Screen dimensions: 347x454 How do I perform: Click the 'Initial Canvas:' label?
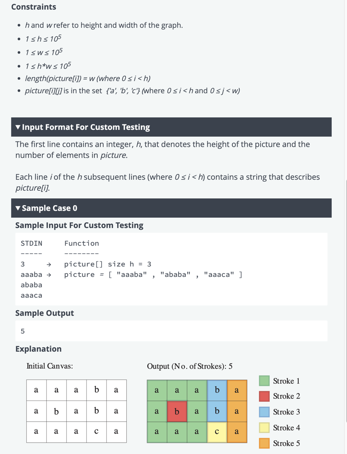[50, 366]
